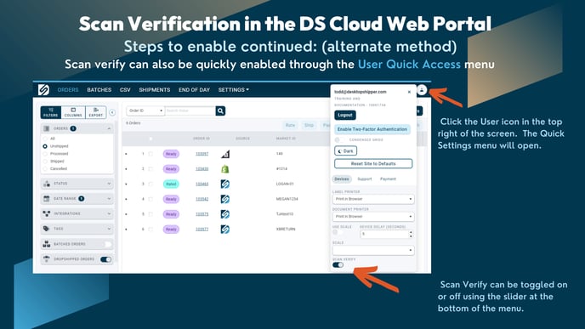585x329 pixels.
Task: Click the bullet marker on row 1
Action: [x=126, y=154]
